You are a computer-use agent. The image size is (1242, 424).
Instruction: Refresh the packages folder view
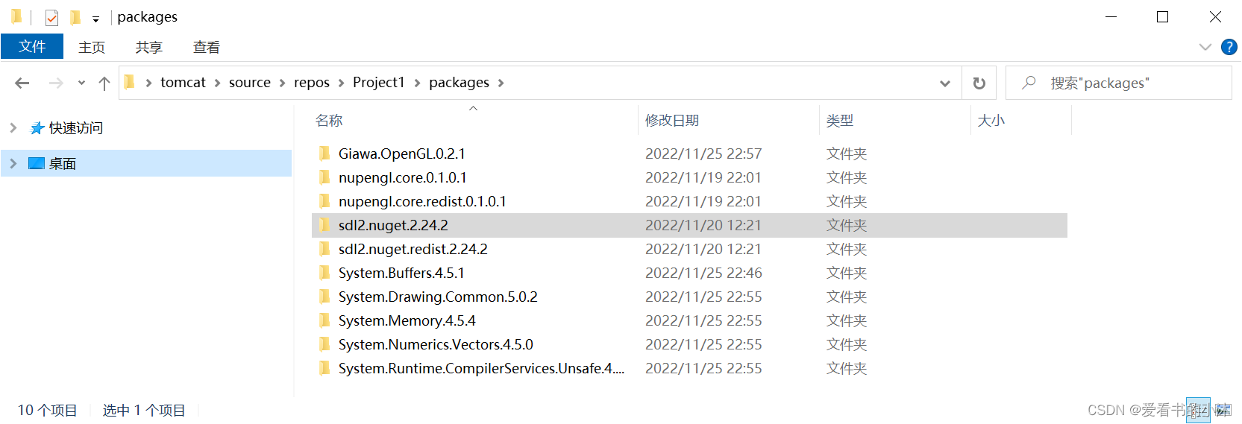979,83
